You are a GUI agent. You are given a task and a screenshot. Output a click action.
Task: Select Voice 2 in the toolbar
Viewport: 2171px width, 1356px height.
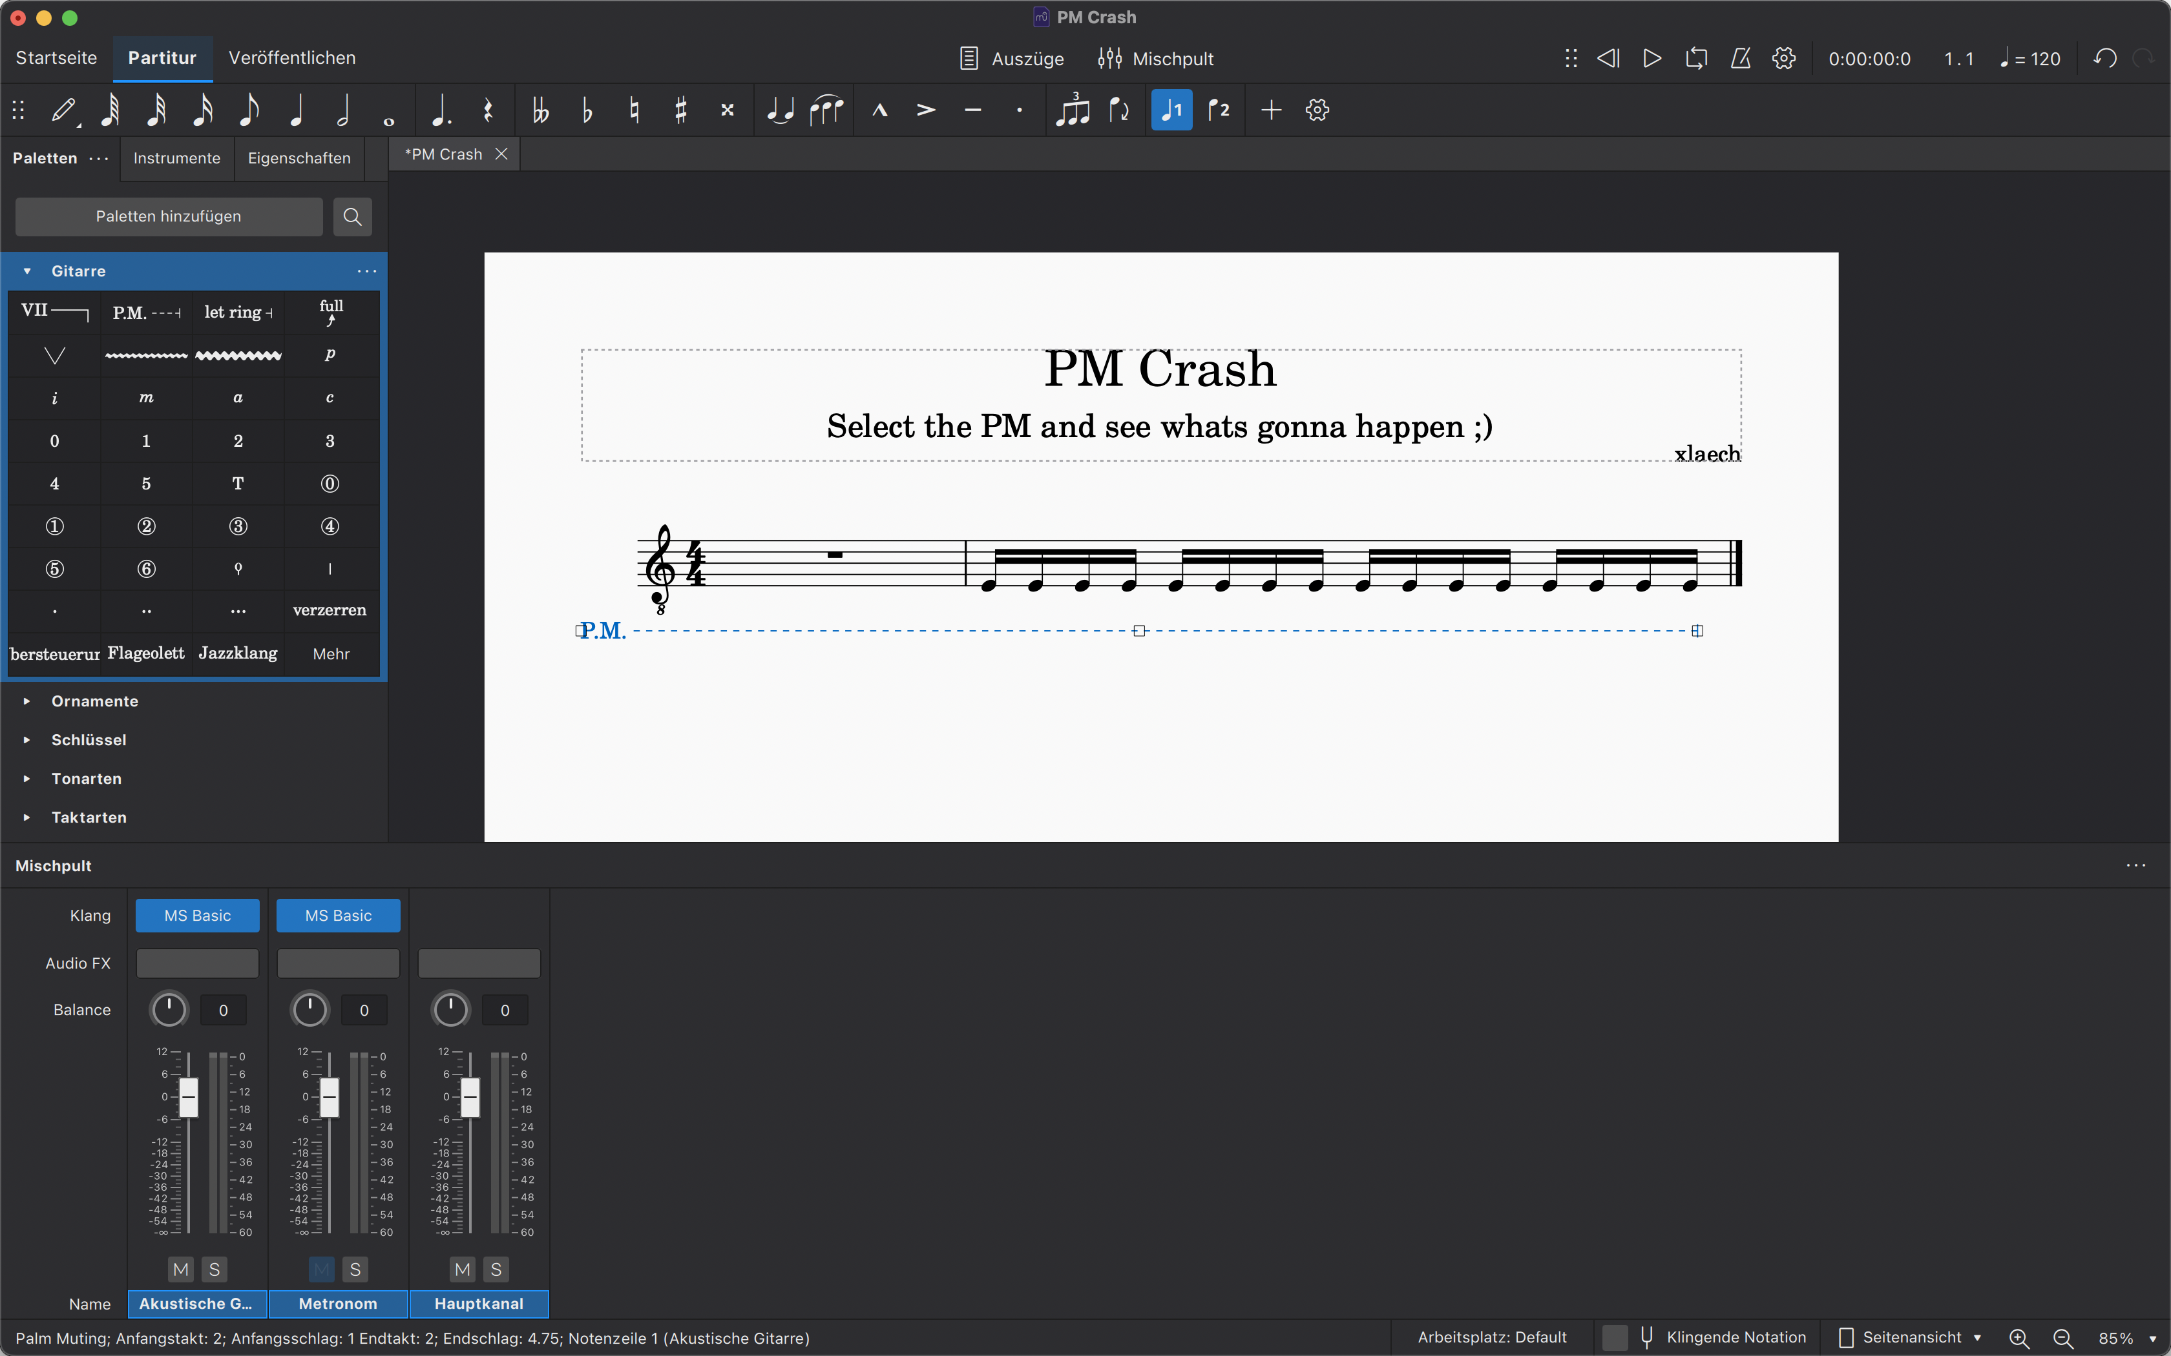(1220, 109)
